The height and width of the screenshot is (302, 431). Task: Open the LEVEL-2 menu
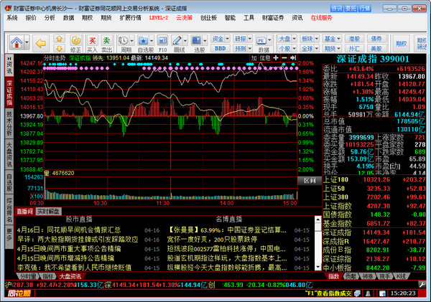point(159,18)
